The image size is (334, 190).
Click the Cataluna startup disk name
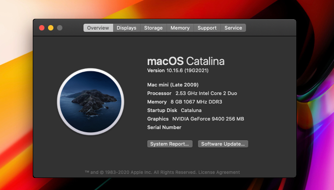point(191,110)
